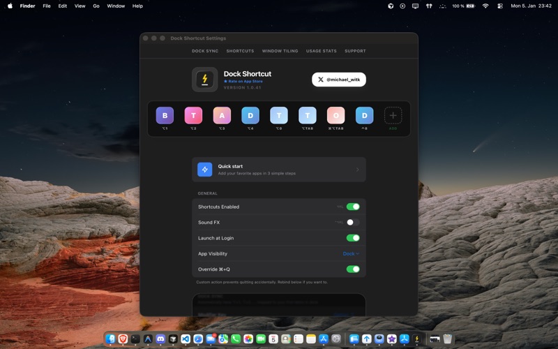Select the D shortcut labeled ^8
The width and height of the screenshot is (558, 349).
pos(364,115)
